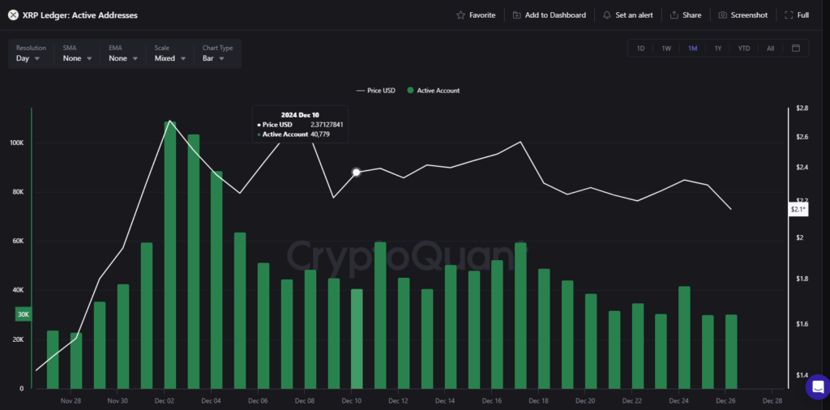Click the Favorite button label

point(482,15)
